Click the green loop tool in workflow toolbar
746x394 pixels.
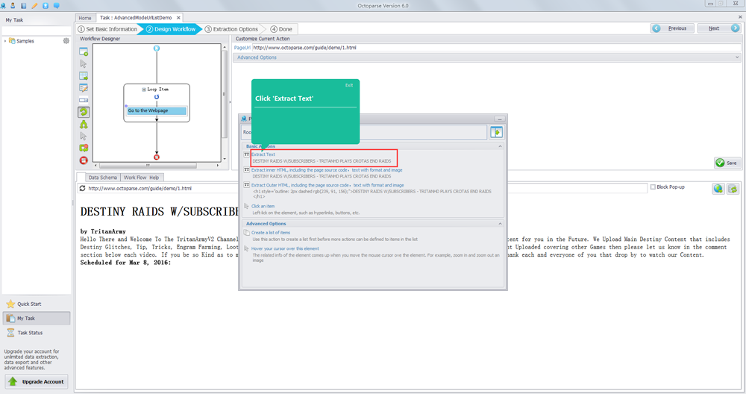(84, 112)
